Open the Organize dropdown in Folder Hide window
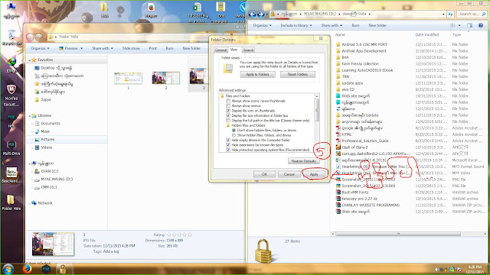490x275 pixels. pyautogui.click(x=40, y=48)
